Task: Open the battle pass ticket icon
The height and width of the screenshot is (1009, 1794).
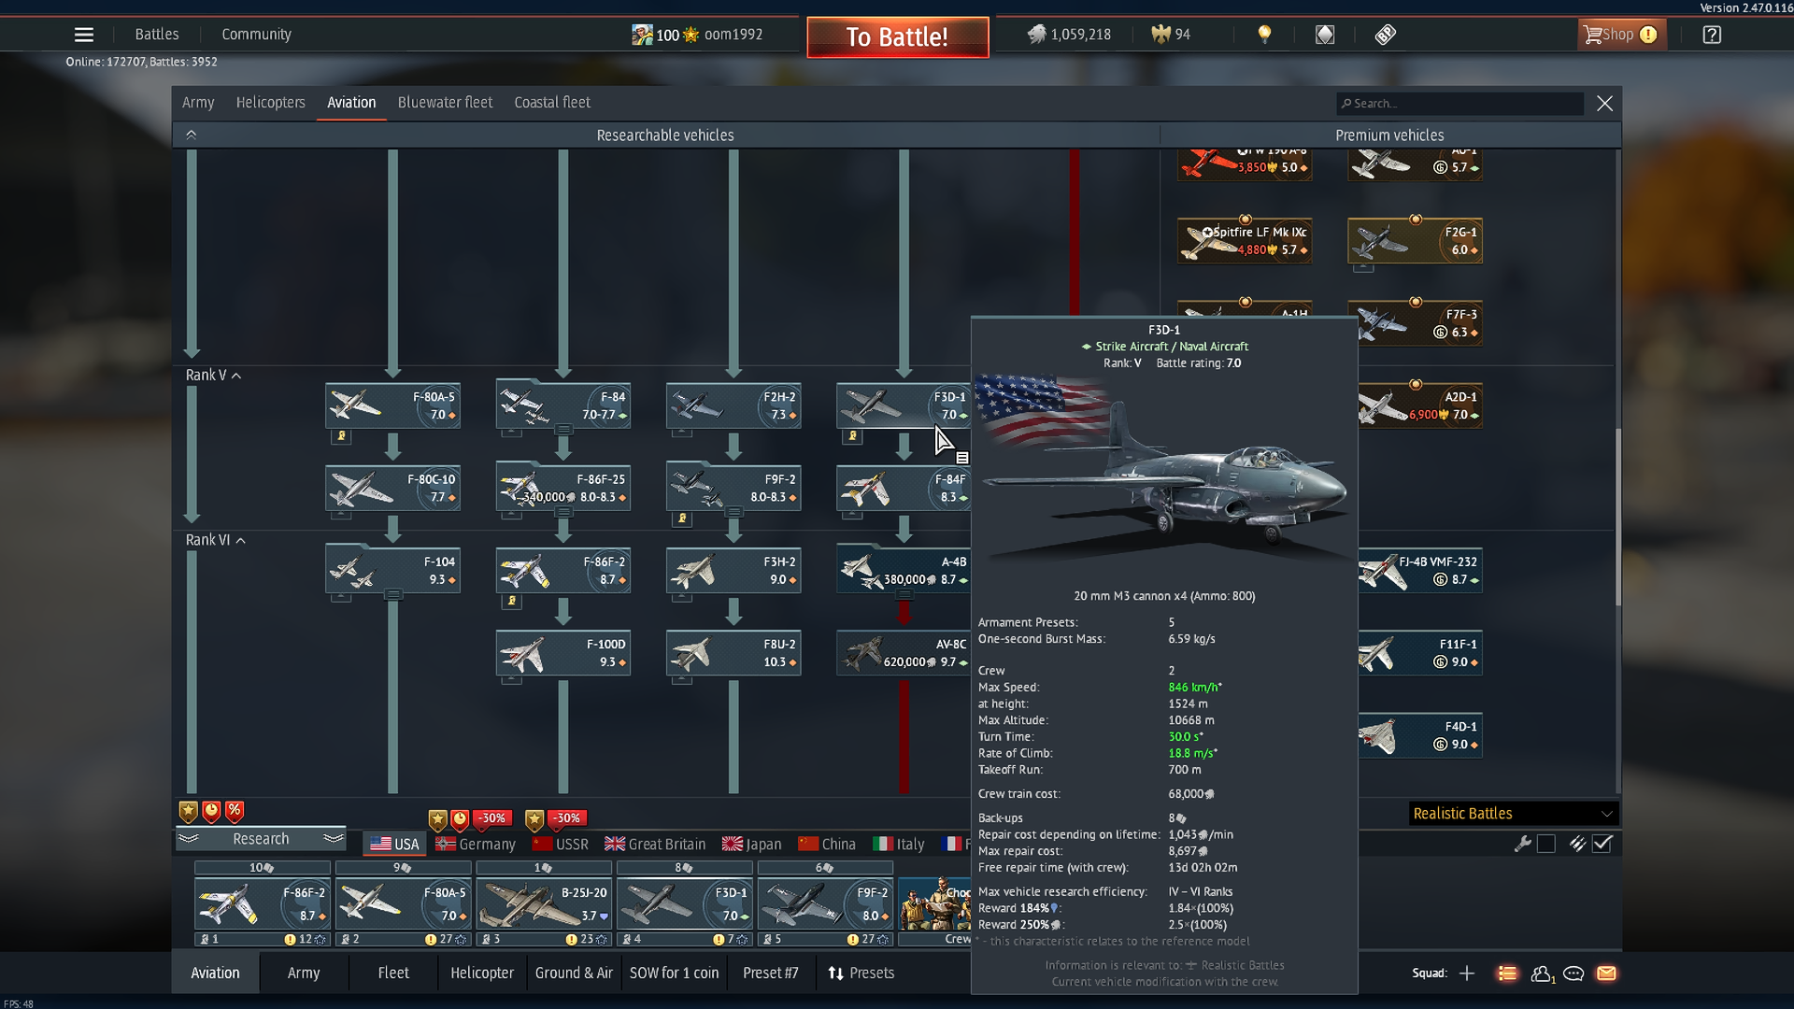Action: click(x=1386, y=35)
